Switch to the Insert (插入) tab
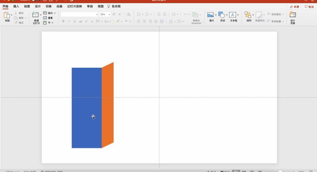317x172 pixels. click(16, 6)
